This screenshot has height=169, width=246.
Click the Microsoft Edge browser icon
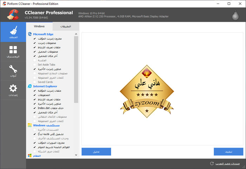pos(30,34)
